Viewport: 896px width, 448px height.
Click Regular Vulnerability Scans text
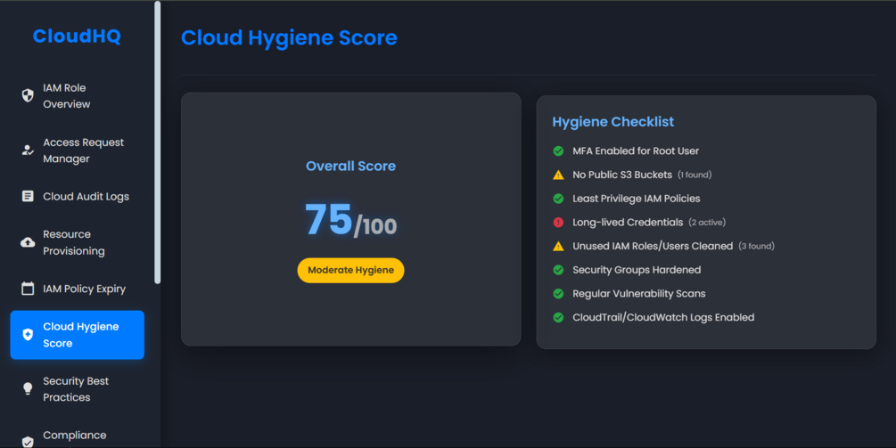coord(639,294)
